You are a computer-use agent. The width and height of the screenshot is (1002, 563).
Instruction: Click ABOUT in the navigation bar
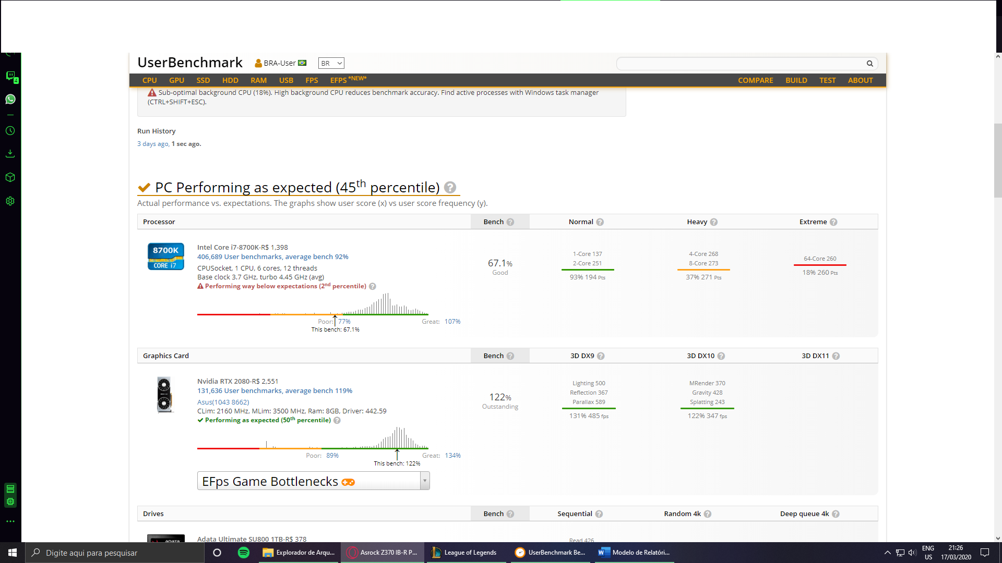[860, 80]
